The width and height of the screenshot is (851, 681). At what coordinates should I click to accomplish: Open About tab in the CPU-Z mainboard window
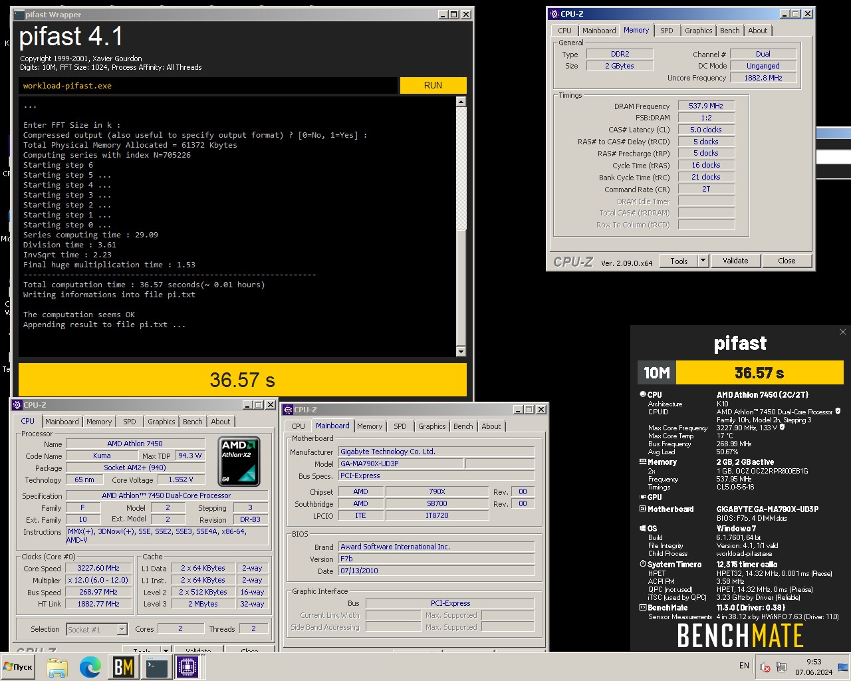pyautogui.click(x=491, y=426)
